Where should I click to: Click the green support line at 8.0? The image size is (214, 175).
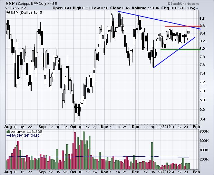181,50
